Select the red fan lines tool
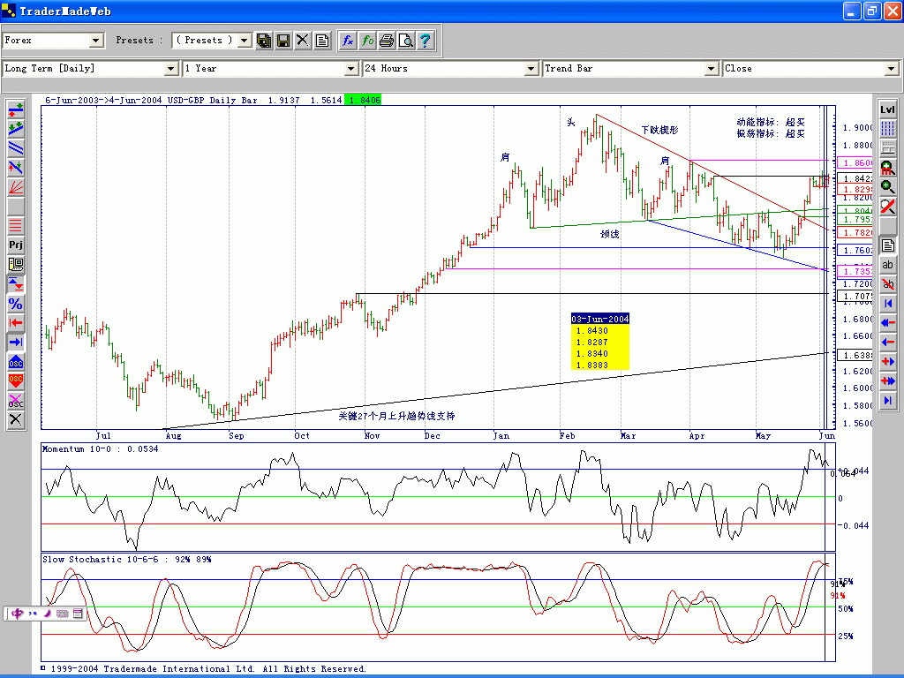Image resolution: width=904 pixels, height=678 pixels. (16, 187)
